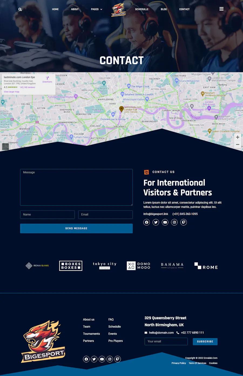Open the hamburger menu in header
The image size is (243, 376).
click(x=221, y=9)
